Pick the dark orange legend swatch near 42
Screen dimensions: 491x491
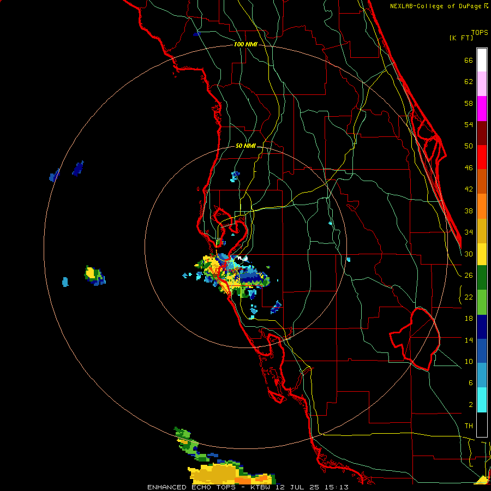coord(482,182)
